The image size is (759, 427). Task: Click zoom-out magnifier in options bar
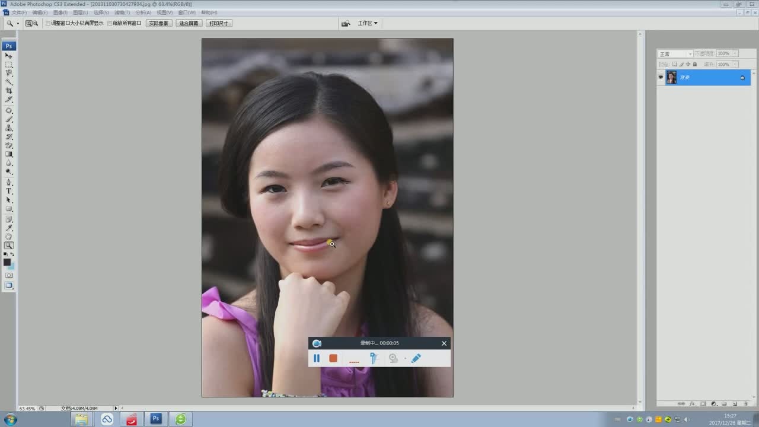35,23
